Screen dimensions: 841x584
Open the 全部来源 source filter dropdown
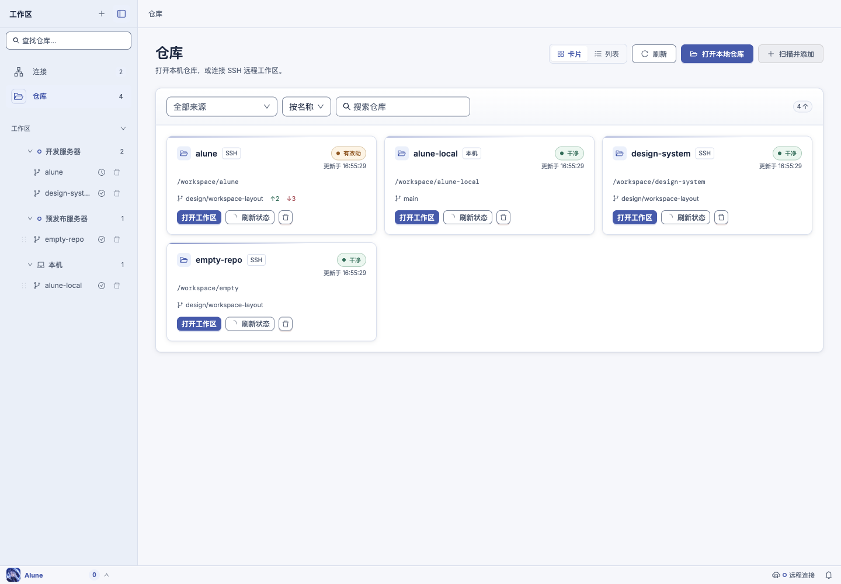pos(222,107)
